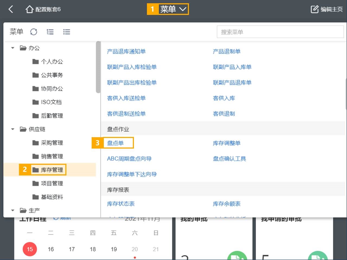347x260 pixels.
Task: Open the 联副产品退库单 link
Action: point(232,83)
